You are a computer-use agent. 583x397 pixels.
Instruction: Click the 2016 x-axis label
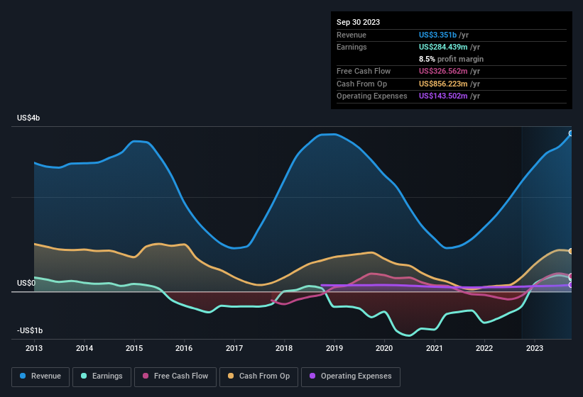[x=184, y=348]
